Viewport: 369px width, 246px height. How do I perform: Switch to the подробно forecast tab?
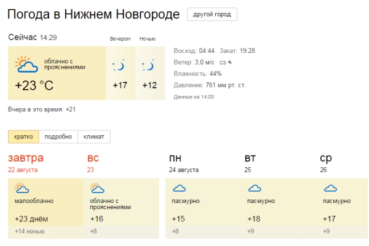coord(58,137)
